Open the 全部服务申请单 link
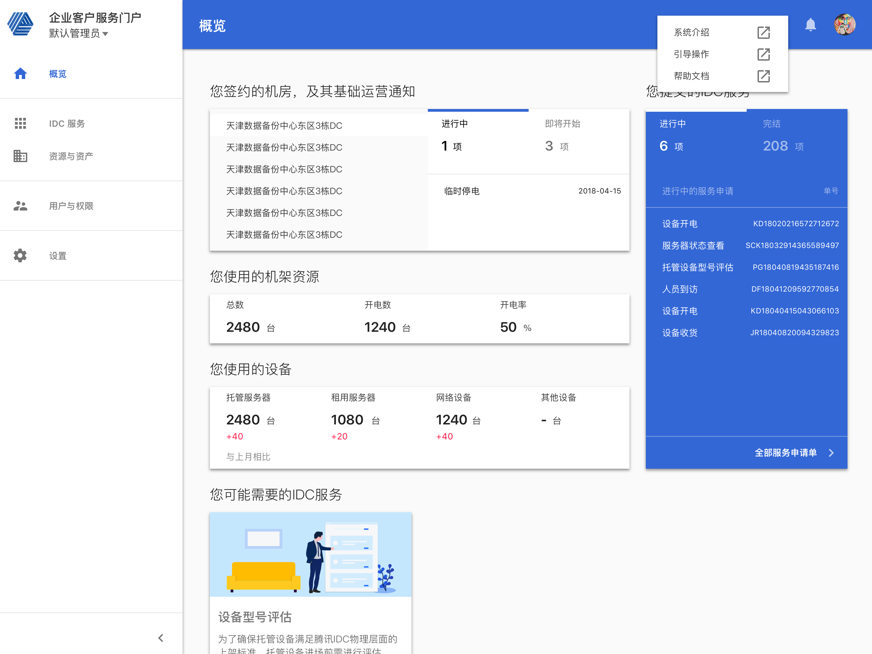Viewport: 872px width, 654px height. [x=785, y=453]
